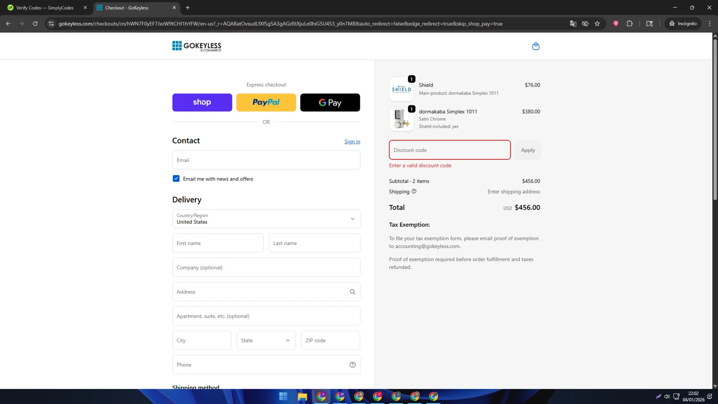Click the page vertical scrollbar
Viewport: 718px width, 404px height.
(x=715, y=120)
